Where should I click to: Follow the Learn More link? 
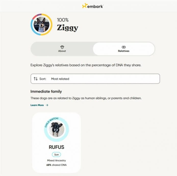click(37, 105)
